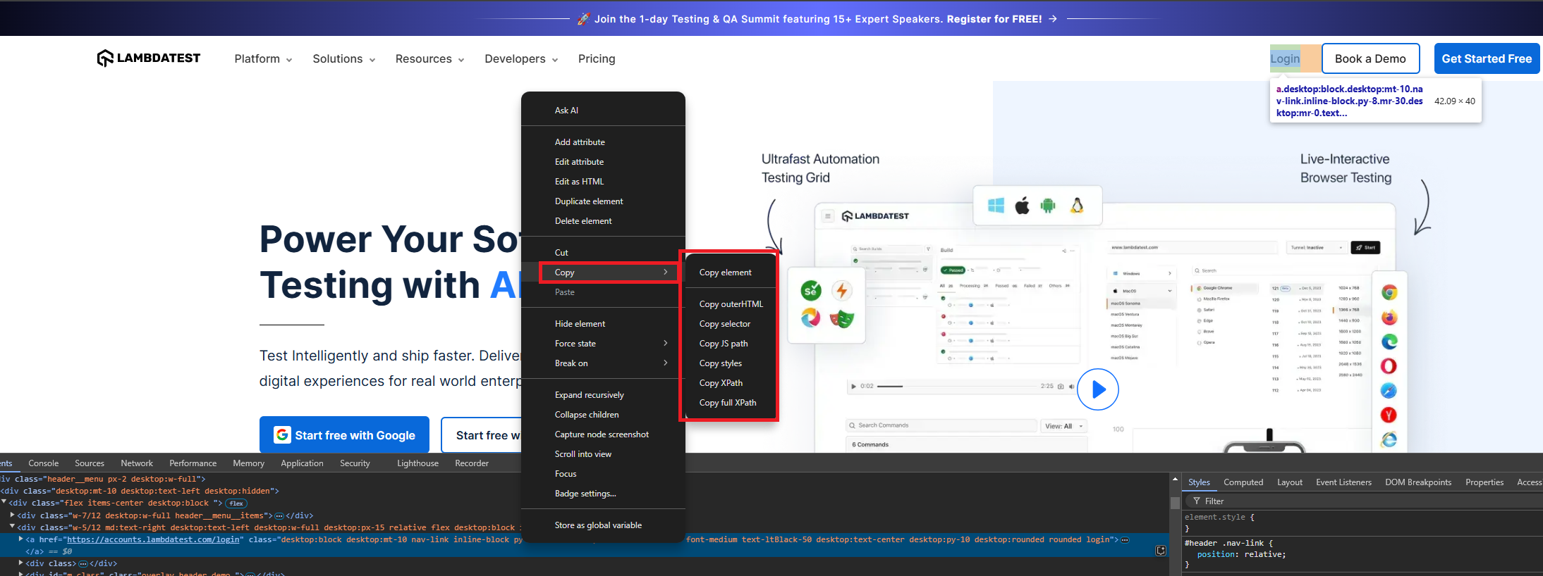Select Capture node screenshot

point(603,434)
